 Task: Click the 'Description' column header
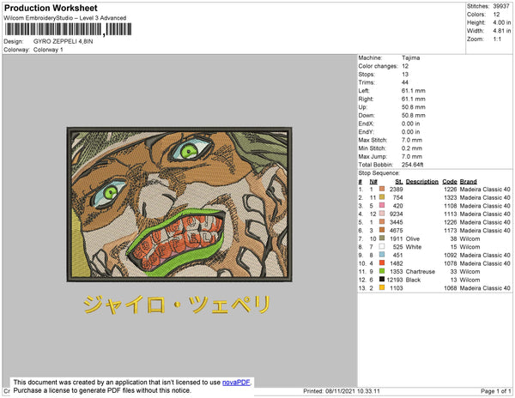point(422,182)
